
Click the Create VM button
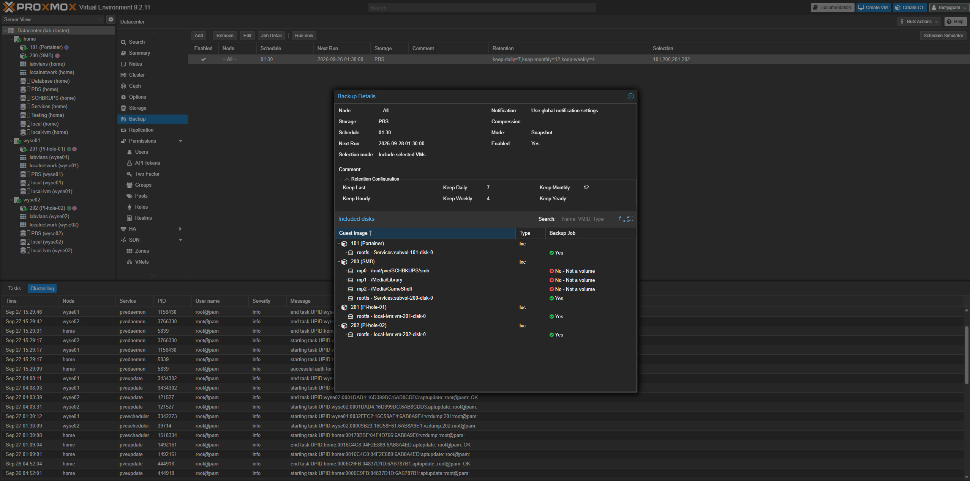pyautogui.click(x=873, y=8)
